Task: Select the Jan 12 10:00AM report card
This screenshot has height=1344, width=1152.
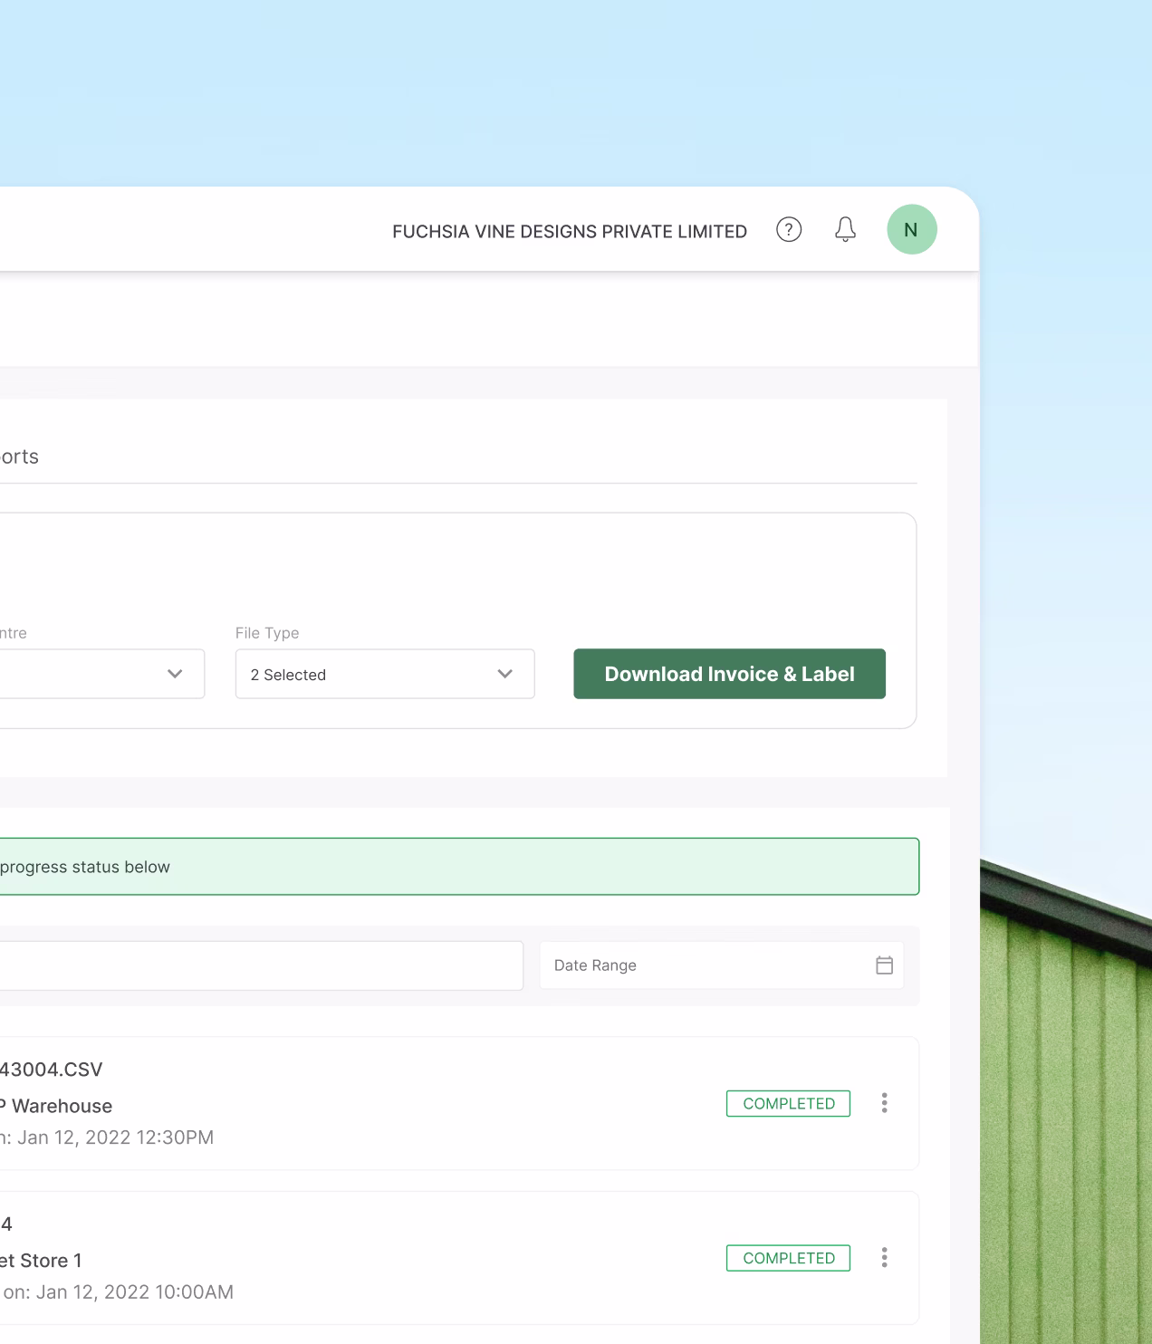Action: coord(453,1257)
